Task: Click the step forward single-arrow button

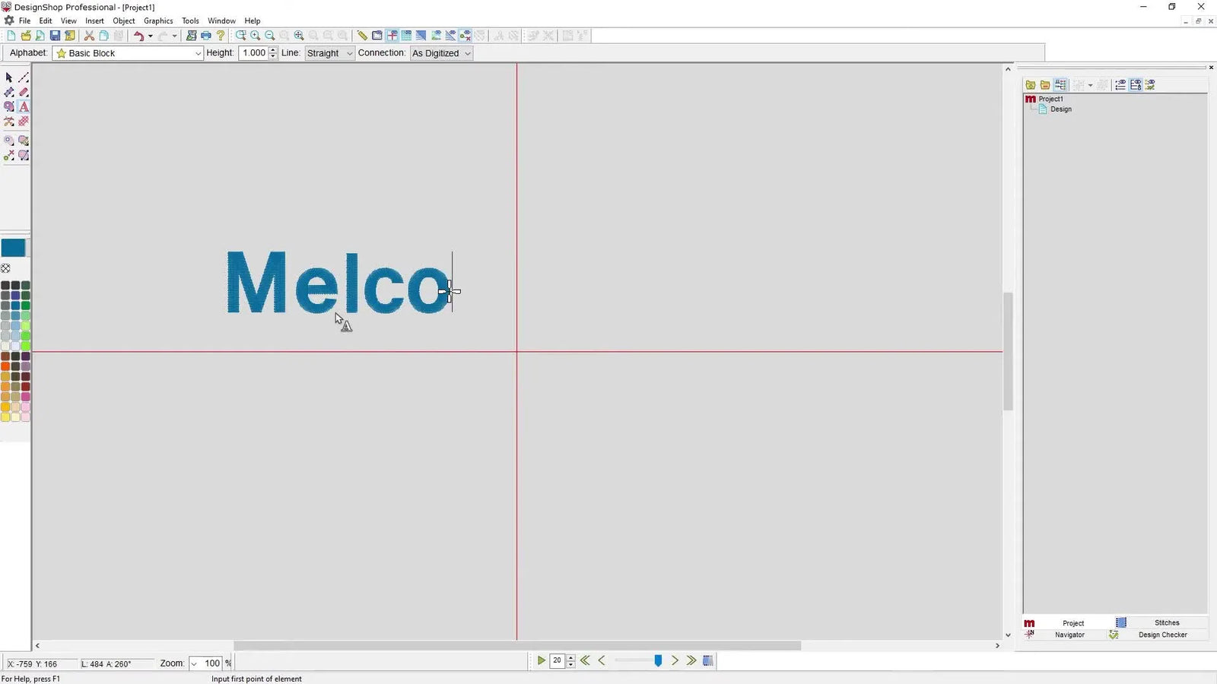Action: click(x=675, y=661)
